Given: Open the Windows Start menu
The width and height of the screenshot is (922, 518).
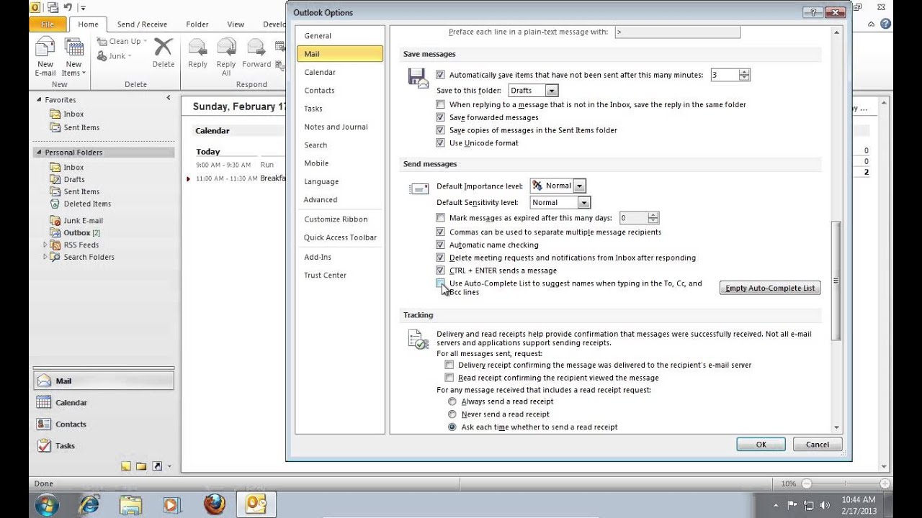Looking at the screenshot, I should (x=47, y=504).
